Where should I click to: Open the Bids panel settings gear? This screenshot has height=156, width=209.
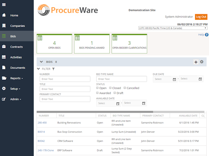[202, 62]
